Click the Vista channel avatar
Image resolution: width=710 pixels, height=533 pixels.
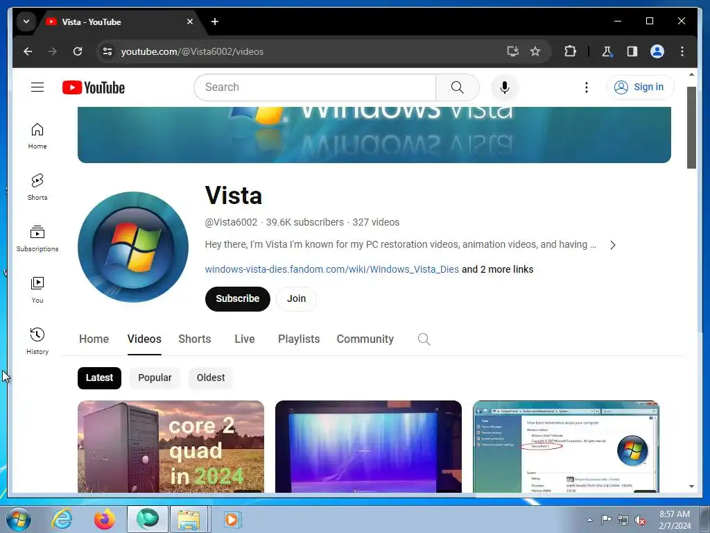(x=133, y=247)
